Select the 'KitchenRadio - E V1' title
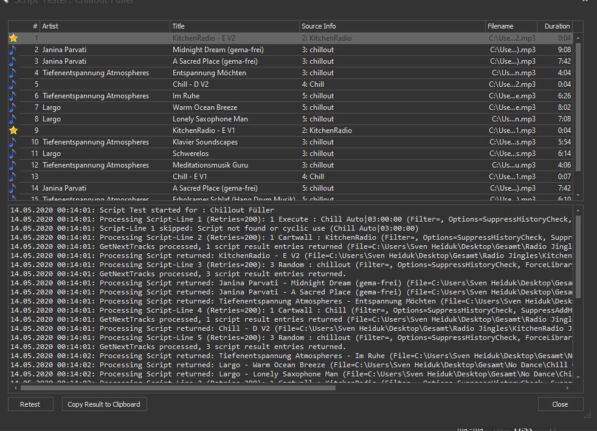597x431 pixels. point(204,131)
